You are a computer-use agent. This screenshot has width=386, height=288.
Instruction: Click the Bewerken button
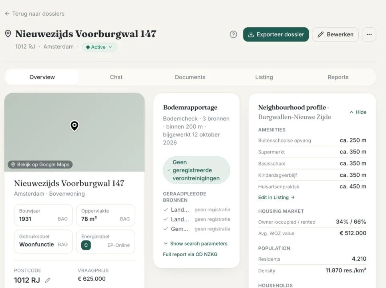coord(335,34)
